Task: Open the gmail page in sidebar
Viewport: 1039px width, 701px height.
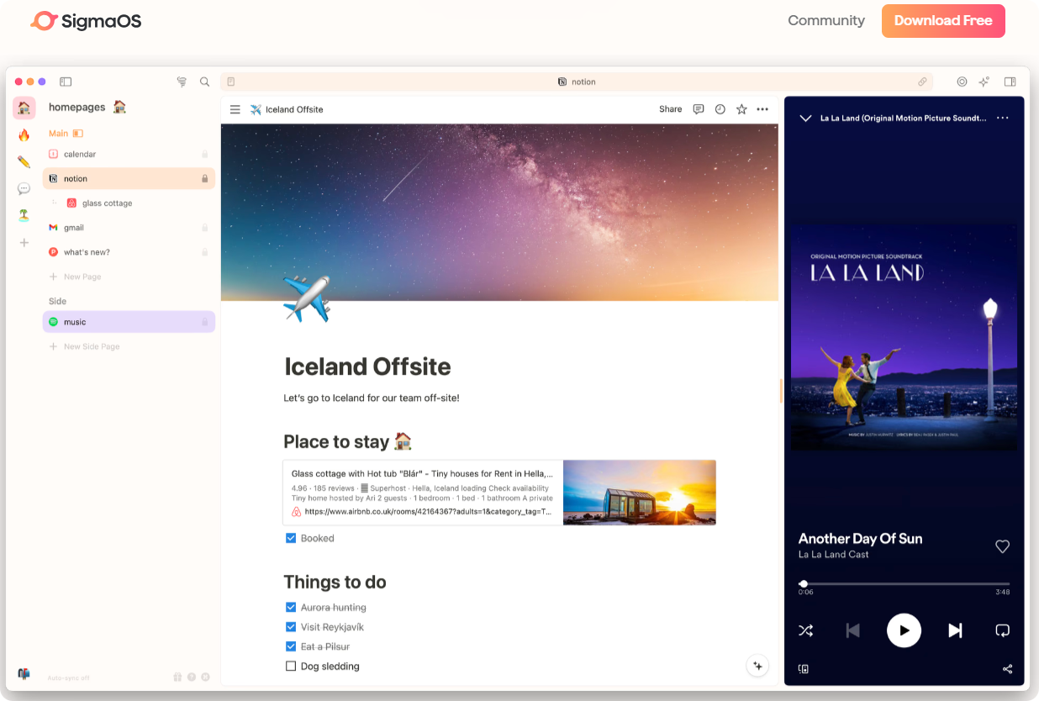Action: [74, 228]
